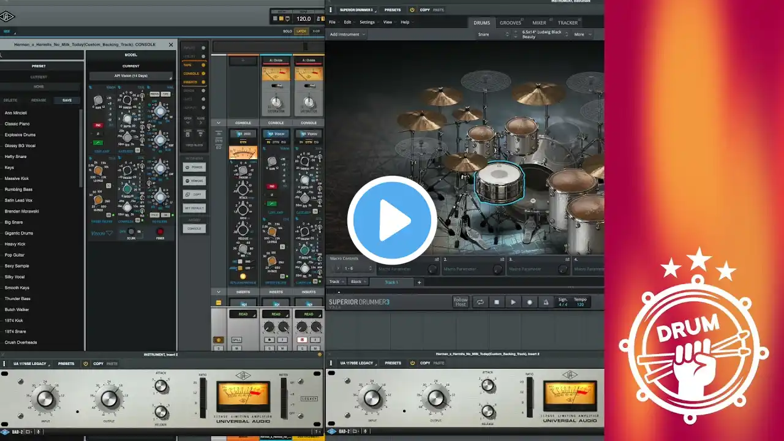
Task: Toggle Latch in the mixer header
Action: tap(301, 31)
